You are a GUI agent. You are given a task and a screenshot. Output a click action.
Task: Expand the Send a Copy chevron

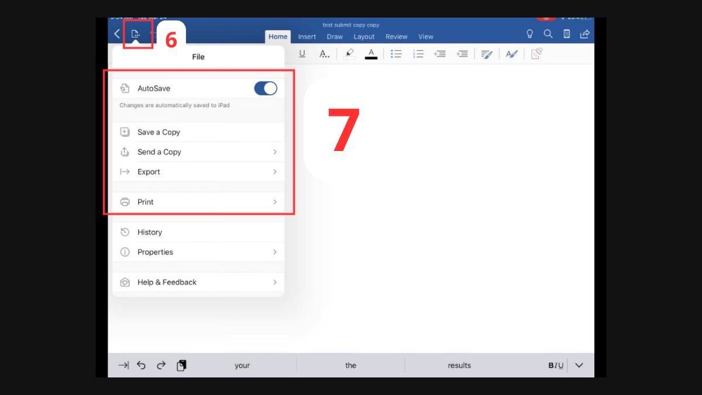click(274, 152)
